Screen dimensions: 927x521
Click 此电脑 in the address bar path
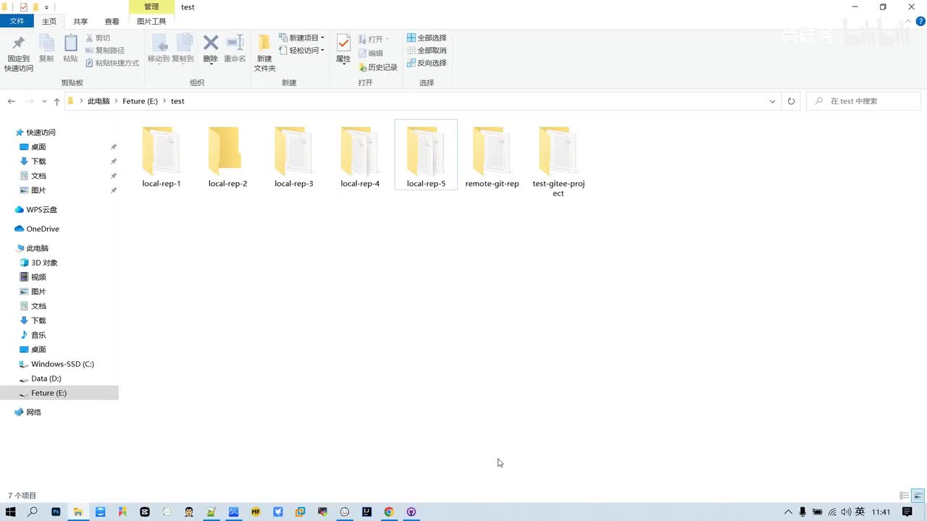(x=98, y=101)
